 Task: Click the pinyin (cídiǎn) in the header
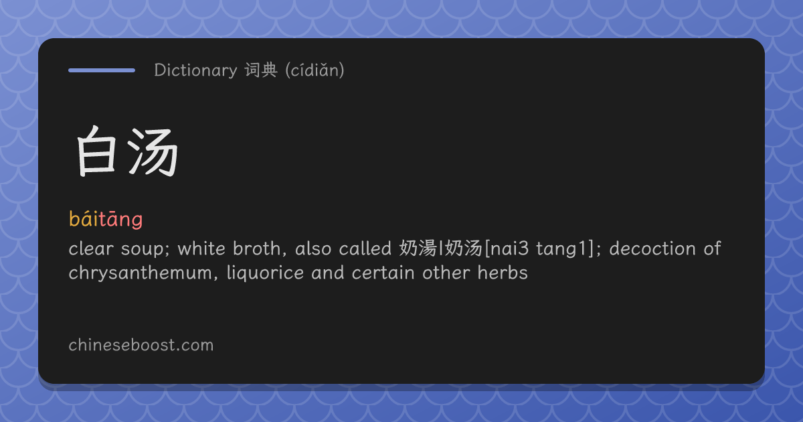[315, 70]
